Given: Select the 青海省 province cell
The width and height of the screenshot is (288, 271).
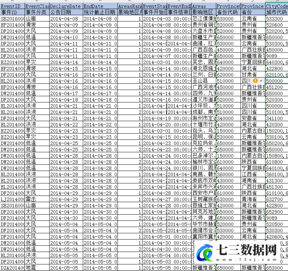Looking at the screenshot, I should [x=253, y=199].
